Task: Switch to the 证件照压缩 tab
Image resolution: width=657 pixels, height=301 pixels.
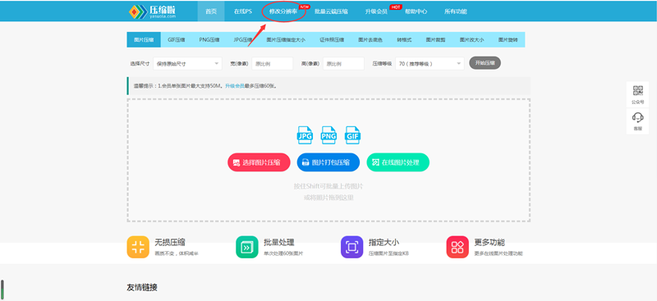Action: pyautogui.click(x=332, y=39)
